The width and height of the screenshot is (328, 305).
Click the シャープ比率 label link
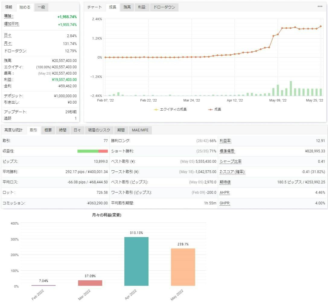[x=231, y=162]
